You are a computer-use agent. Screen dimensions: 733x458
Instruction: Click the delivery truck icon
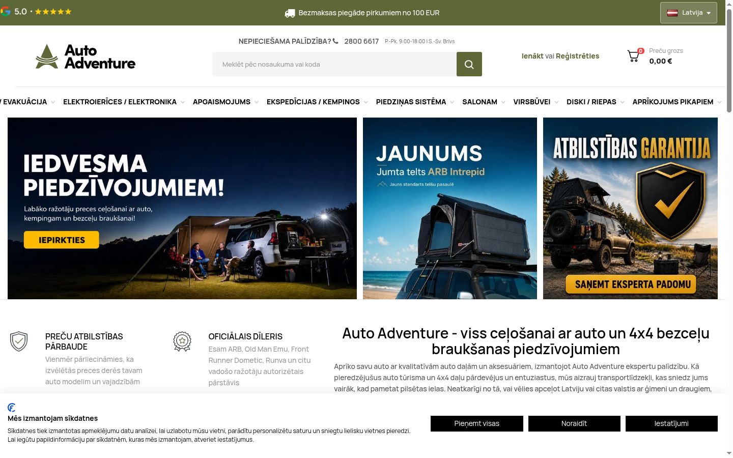click(290, 13)
